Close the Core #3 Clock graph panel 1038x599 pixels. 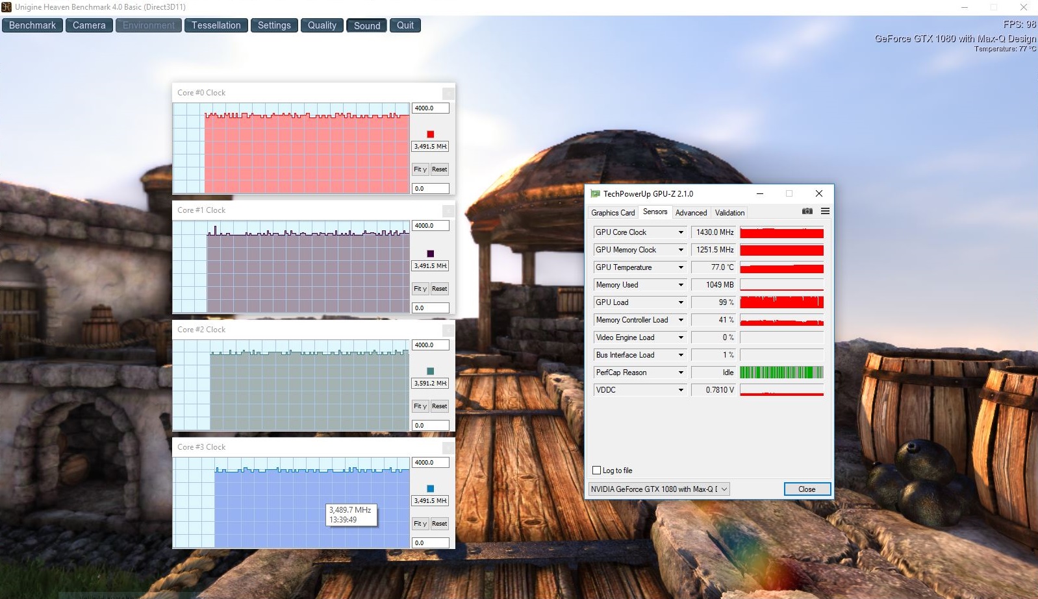[448, 447]
